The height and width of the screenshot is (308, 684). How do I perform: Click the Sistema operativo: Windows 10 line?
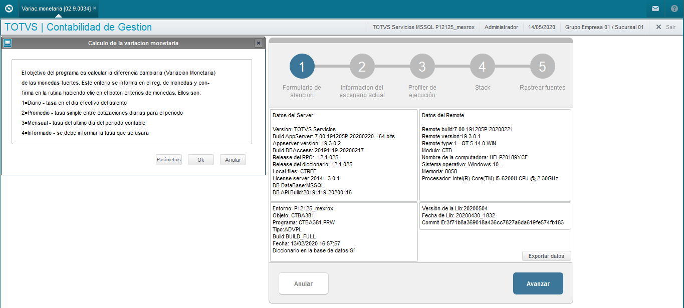tap(462, 164)
